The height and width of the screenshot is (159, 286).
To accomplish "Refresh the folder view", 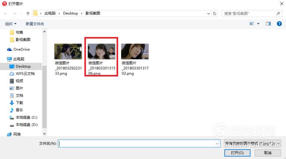I will tap(214, 14).
